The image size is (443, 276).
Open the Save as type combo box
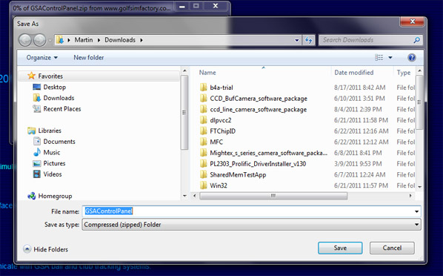click(251, 225)
